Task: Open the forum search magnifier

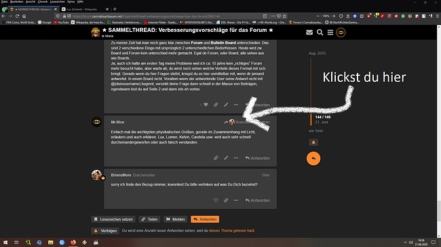Action: 320,32
